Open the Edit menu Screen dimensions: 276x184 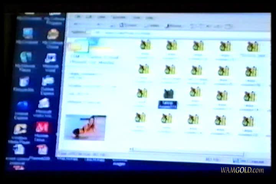[x=90, y=17]
